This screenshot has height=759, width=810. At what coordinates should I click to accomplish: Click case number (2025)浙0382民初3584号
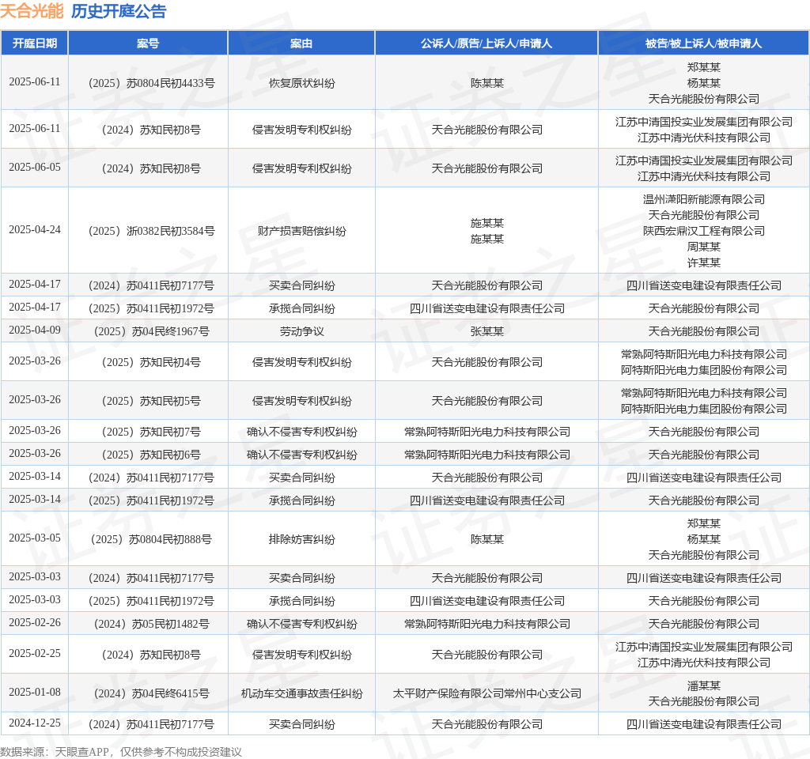click(x=151, y=231)
